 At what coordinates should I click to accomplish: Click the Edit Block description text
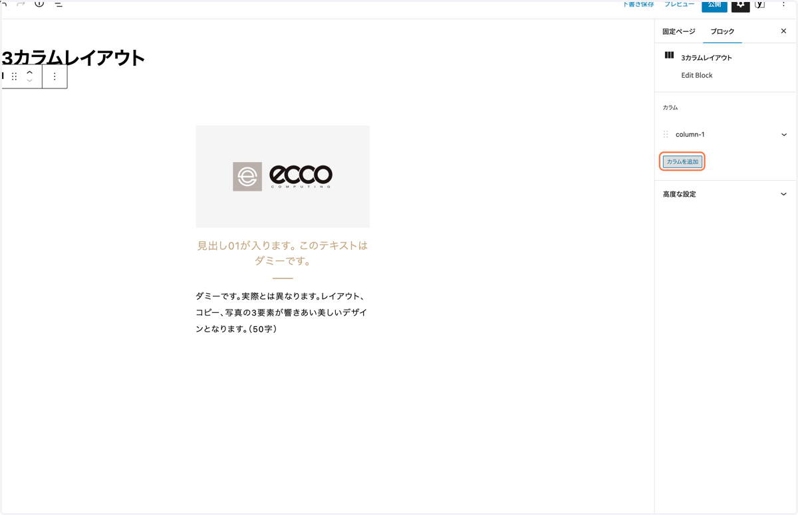[697, 75]
